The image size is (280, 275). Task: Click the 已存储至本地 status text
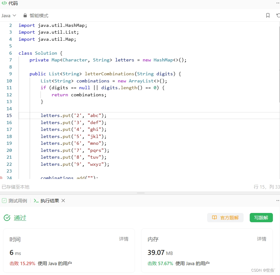[15, 187]
